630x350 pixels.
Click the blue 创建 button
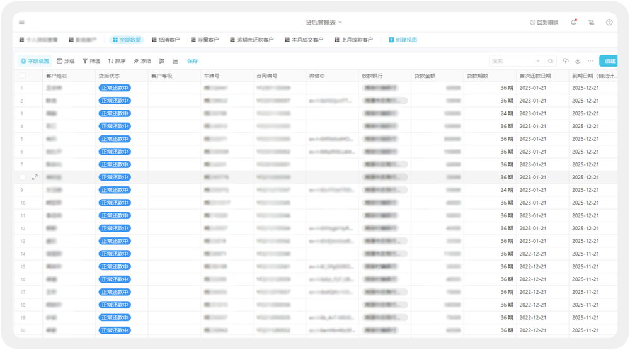[609, 61]
